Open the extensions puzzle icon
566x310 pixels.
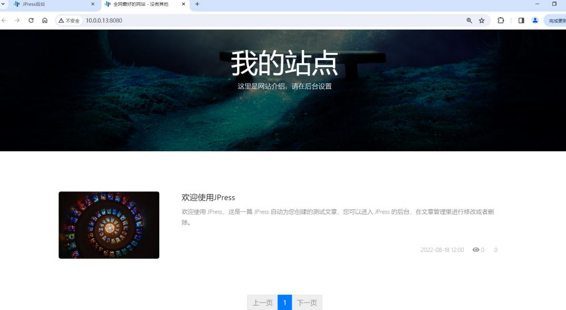click(x=501, y=21)
